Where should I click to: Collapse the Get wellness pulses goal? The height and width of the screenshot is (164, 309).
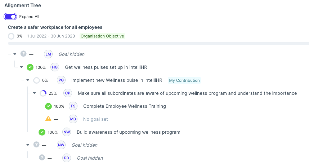point(21,67)
